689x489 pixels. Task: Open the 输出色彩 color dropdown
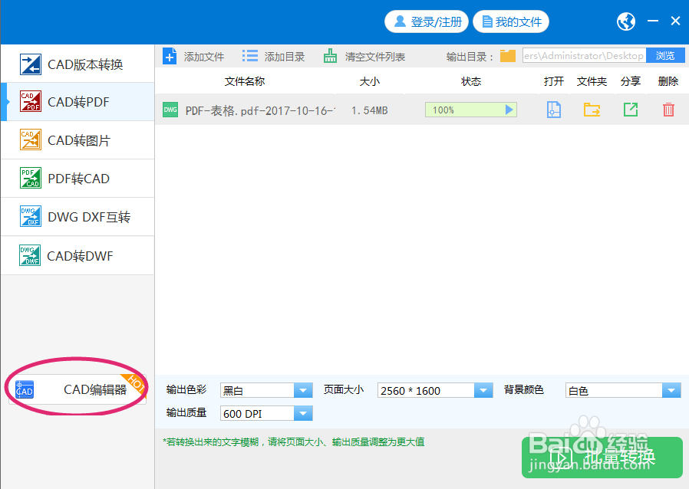pyautogui.click(x=303, y=390)
